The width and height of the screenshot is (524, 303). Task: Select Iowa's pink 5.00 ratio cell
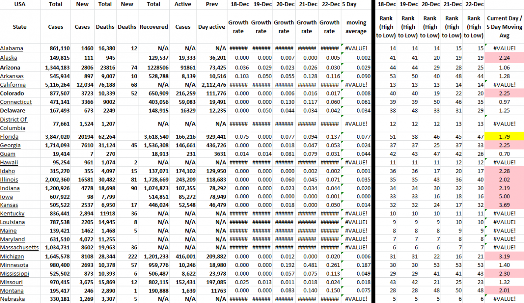point(504,197)
